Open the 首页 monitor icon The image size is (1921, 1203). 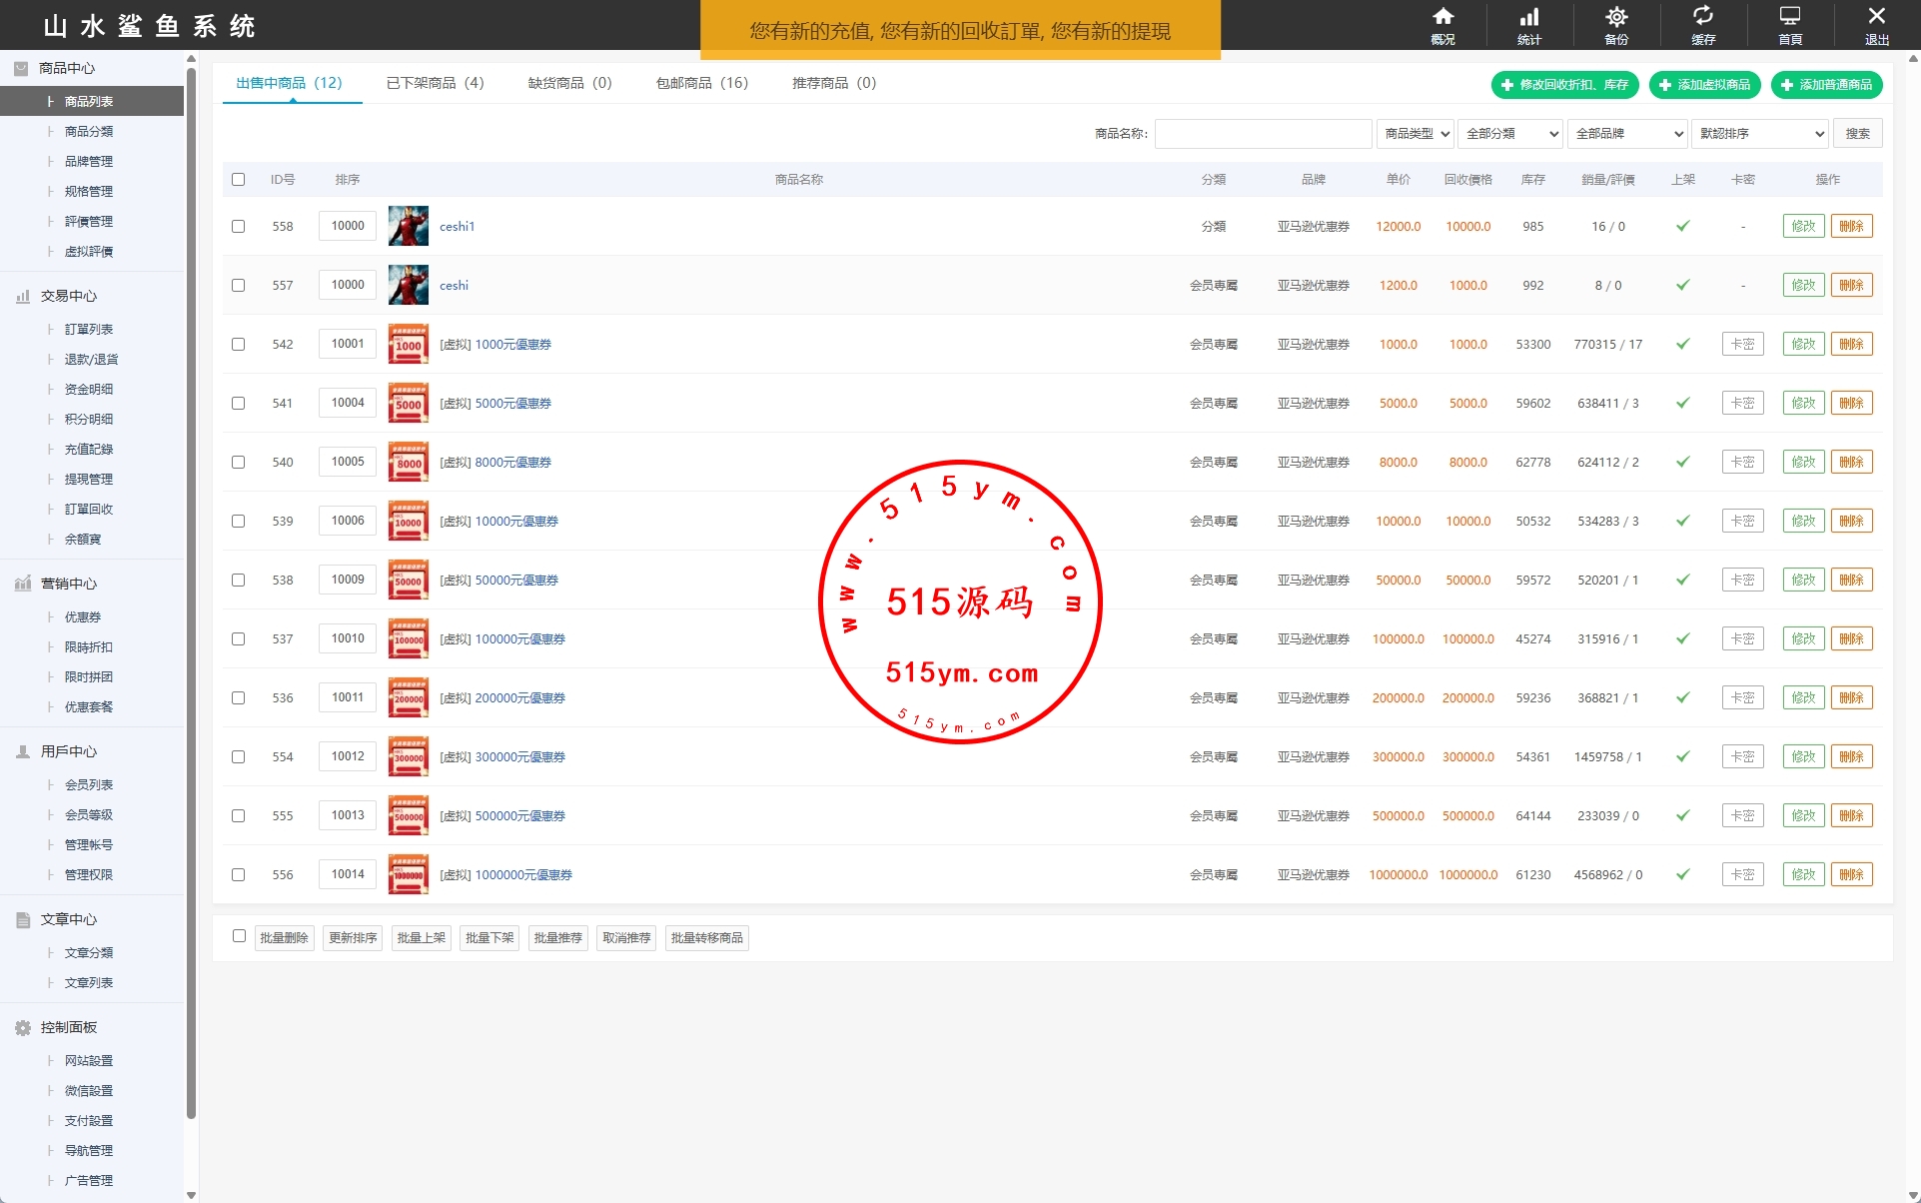pos(1790,17)
